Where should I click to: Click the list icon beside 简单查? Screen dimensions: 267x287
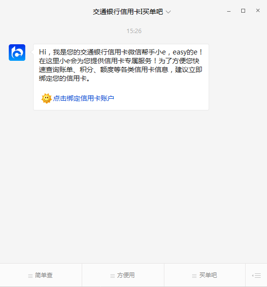[30, 276]
